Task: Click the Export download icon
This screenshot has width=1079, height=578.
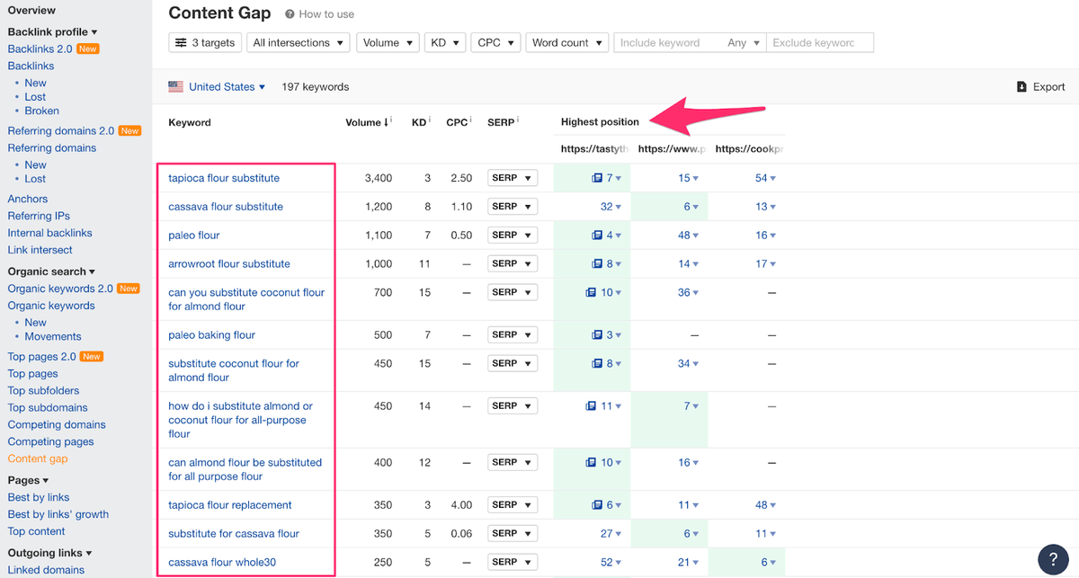Action: pos(1021,87)
